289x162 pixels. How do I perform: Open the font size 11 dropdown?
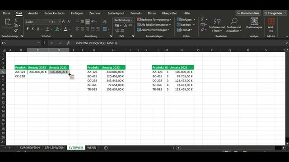60,22
